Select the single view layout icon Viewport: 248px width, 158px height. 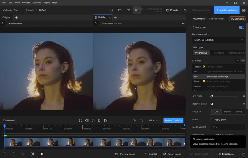coord(120,10)
